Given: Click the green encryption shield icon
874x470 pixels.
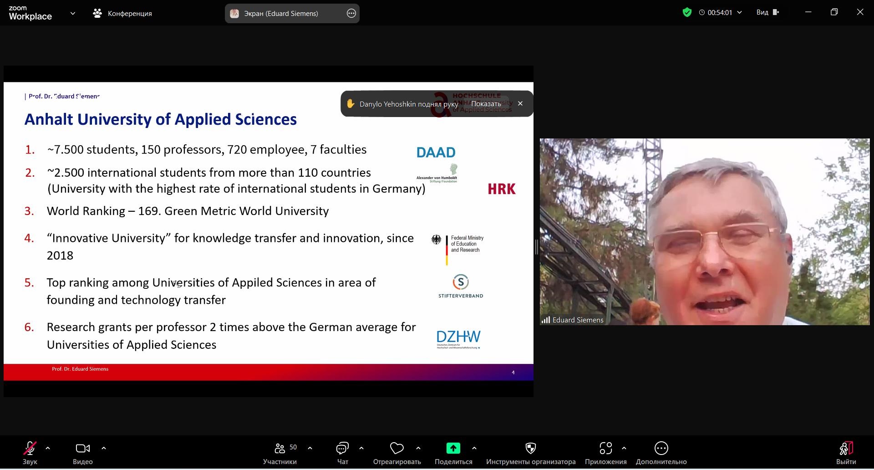Looking at the screenshot, I should click(687, 13).
